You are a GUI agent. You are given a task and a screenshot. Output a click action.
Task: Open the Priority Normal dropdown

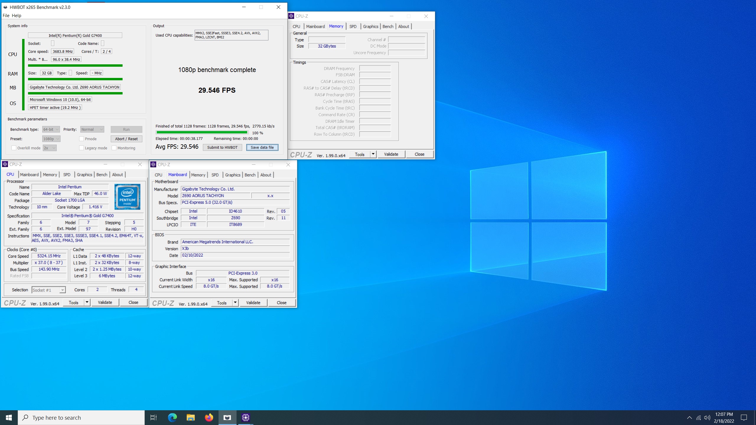pyautogui.click(x=92, y=129)
